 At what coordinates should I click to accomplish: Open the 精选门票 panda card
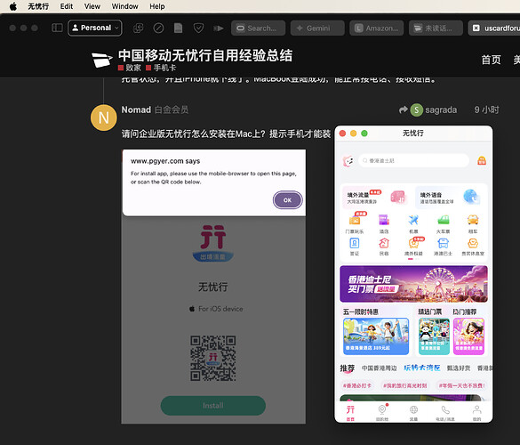(434, 336)
